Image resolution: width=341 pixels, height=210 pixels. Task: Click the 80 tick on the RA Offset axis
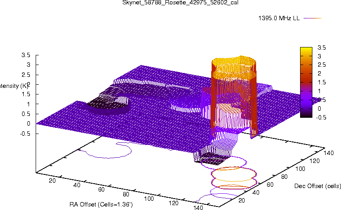(x=126, y=194)
